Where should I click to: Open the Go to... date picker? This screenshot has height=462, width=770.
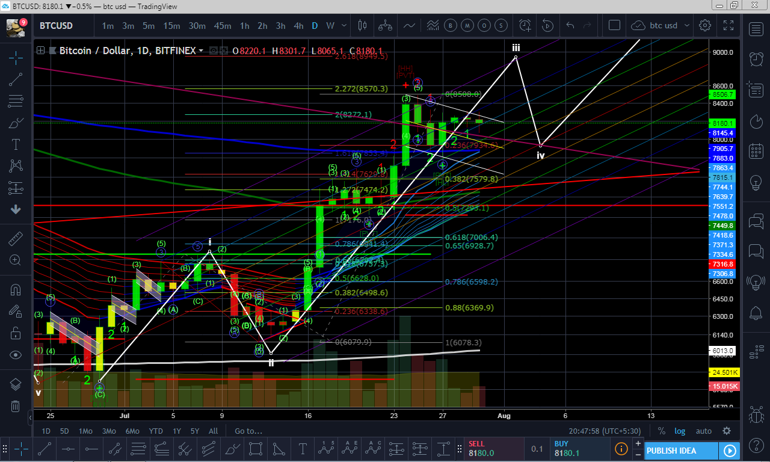(248, 431)
